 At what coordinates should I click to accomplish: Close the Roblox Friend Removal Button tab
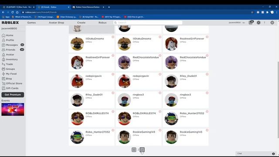(x=103, y=7)
